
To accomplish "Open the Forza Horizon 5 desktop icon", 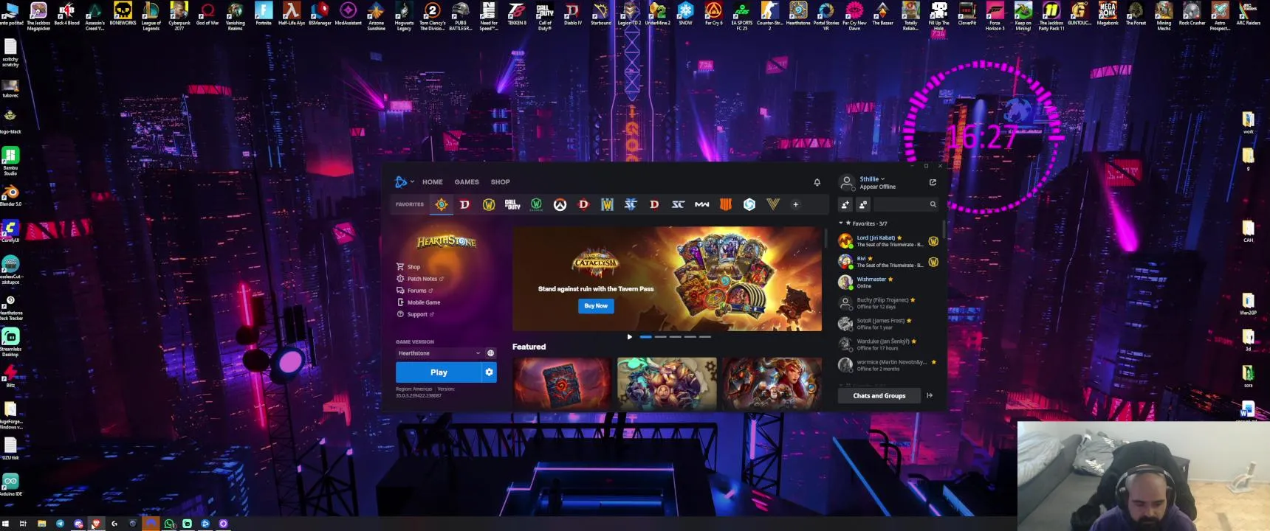I will [x=995, y=15].
